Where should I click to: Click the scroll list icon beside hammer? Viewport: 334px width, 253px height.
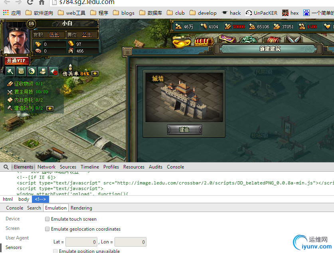click(x=21, y=71)
